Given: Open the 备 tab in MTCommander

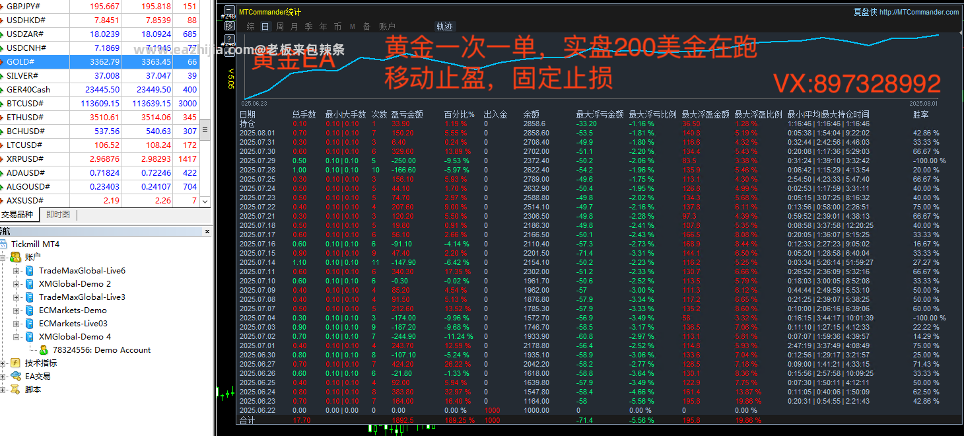Looking at the screenshot, I should 367,26.
